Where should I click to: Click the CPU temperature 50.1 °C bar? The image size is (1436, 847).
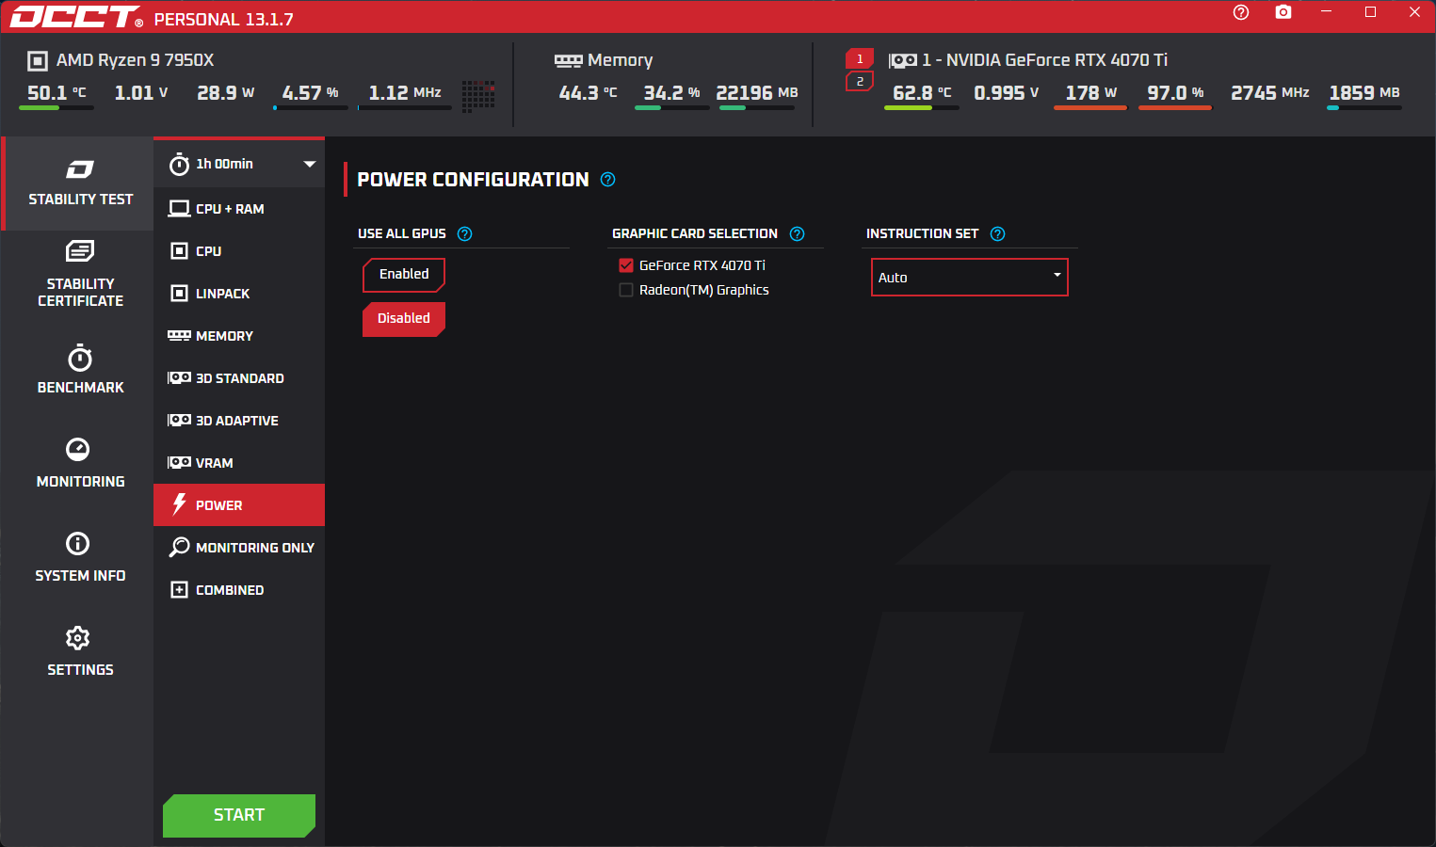click(56, 108)
